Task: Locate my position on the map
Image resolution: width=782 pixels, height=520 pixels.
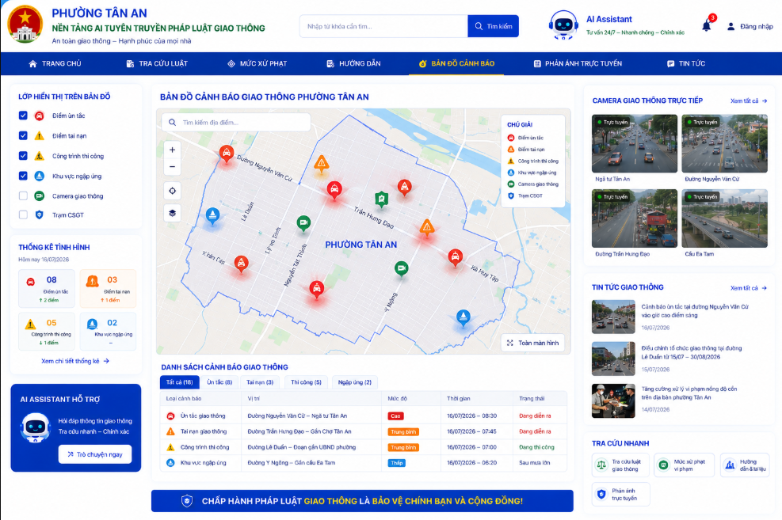Action: (x=172, y=191)
